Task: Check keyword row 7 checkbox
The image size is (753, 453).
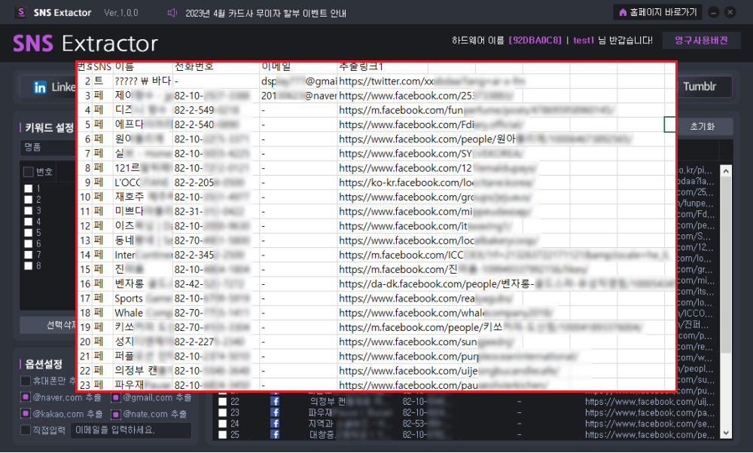Action: point(29,255)
